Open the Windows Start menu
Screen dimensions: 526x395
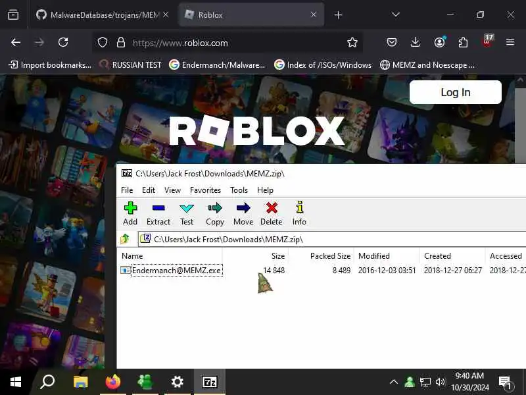tap(15, 382)
